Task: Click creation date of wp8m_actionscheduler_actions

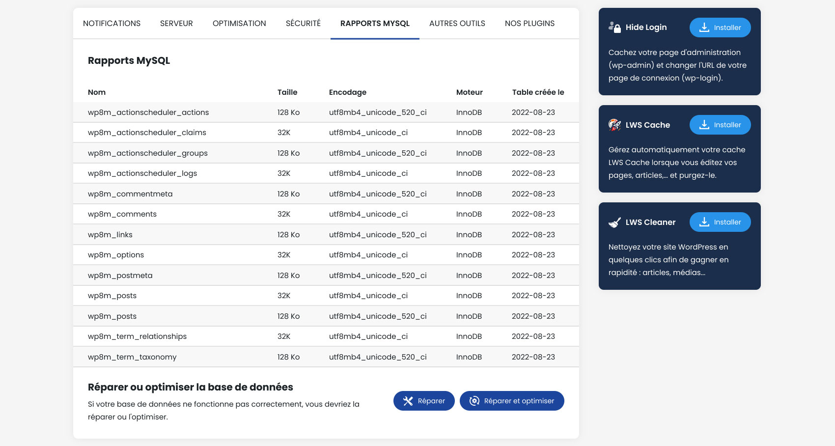Action: pos(533,112)
